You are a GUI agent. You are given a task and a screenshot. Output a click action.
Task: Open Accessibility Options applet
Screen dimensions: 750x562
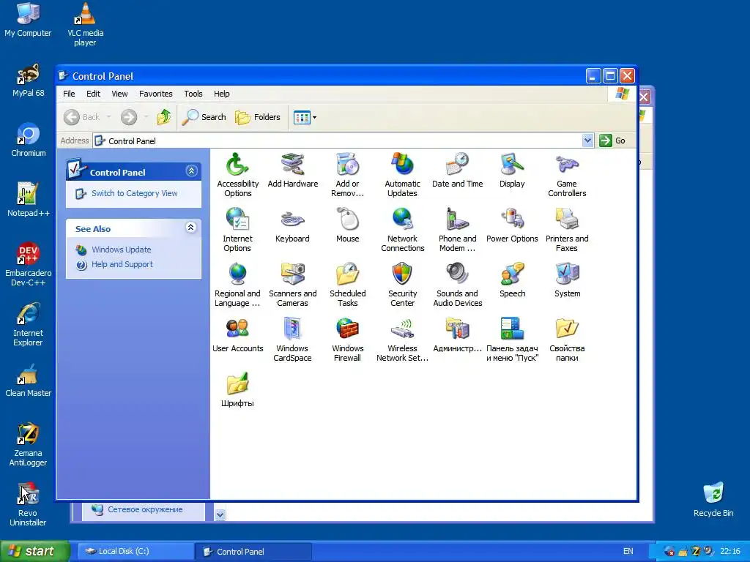click(x=238, y=165)
